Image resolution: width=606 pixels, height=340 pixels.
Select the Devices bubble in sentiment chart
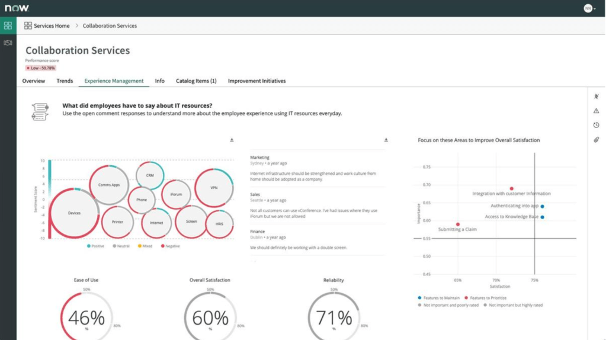tap(74, 213)
